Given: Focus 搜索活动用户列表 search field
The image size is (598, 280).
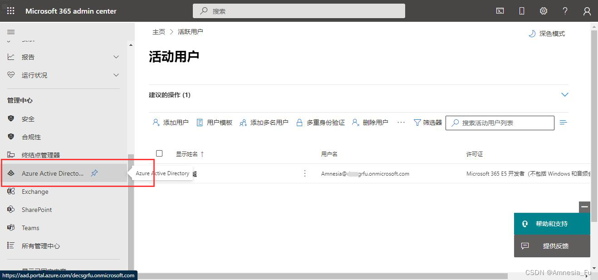Looking at the screenshot, I should tap(500, 123).
